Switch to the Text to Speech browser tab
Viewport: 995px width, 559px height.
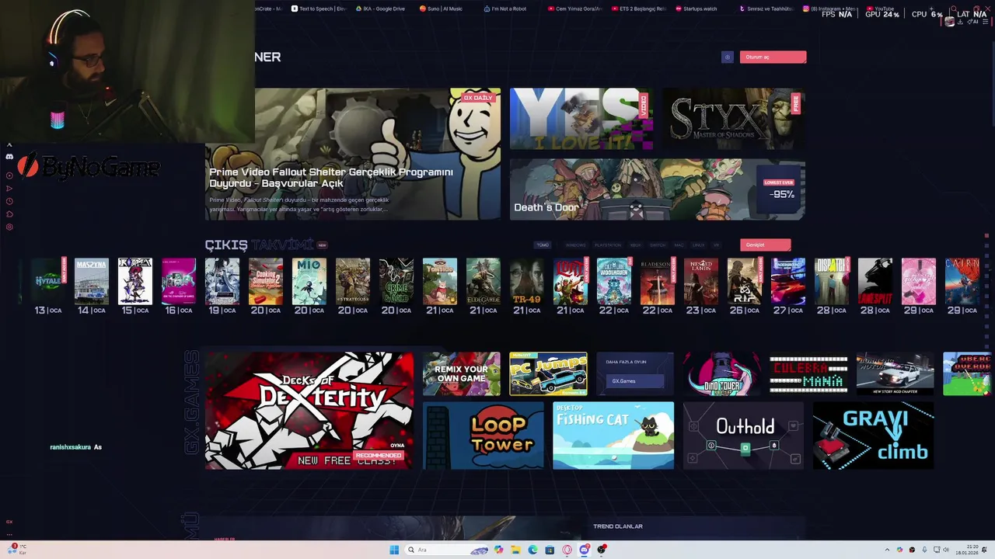pos(319,9)
